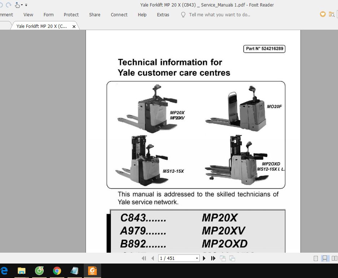Image resolution: width=338 pixels, height=278 pixels.
Task: Open the blue notebook app in the taskbar
Action: click(75, 271)
